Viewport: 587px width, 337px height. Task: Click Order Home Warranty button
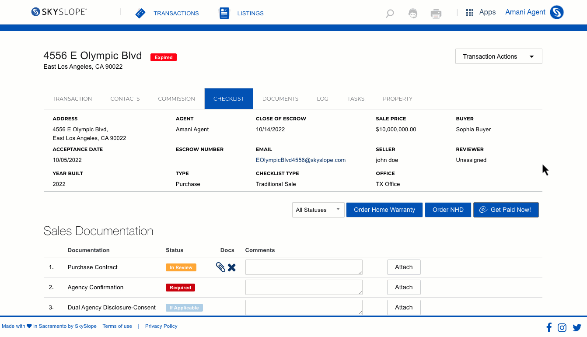pos(384,210)
